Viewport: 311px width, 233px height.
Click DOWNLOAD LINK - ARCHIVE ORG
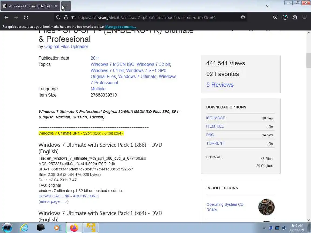(68, 196)
